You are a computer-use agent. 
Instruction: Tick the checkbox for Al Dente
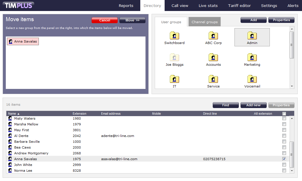tap(284, 136)
